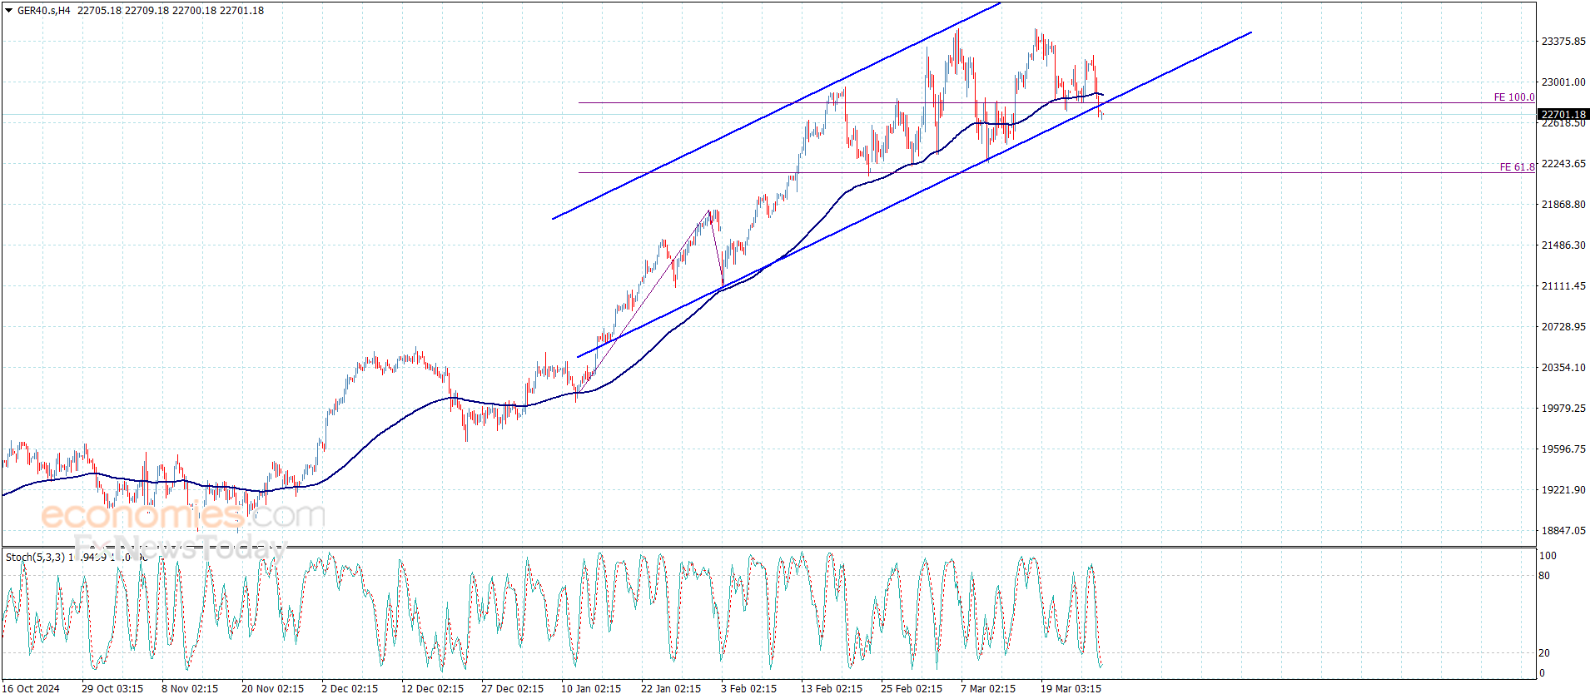This screenshot has width=1595, height=699.
Task: Click the 10 Jan 02:15 time label
Action: pyautogui.click(x=591, y=689)
